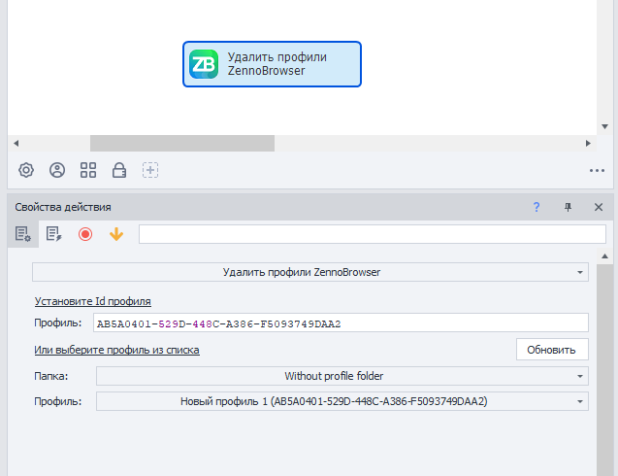This screenshot has height=476, width=618.
Task: Open the Профиль dropdown Новый профиль 1
Action: coord(342,401)
